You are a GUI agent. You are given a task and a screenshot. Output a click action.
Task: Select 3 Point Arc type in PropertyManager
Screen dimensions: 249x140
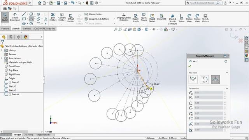click(x=215, y=79)
